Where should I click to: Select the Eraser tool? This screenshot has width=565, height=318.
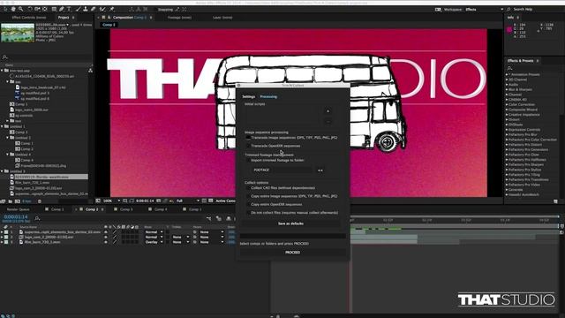coord(93,9)
